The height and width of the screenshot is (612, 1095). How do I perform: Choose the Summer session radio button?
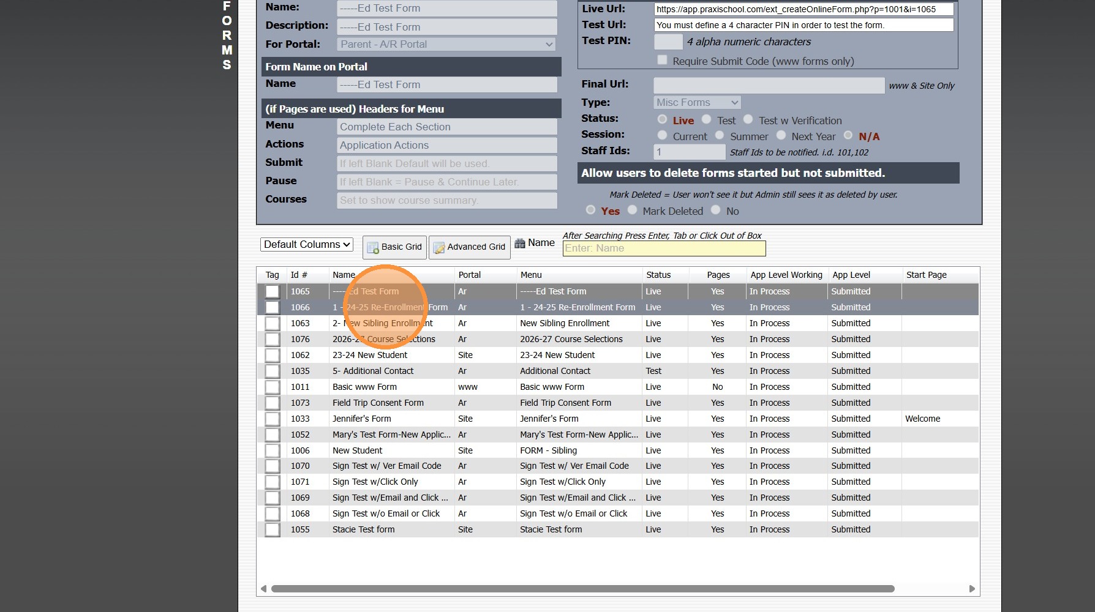point(720,135)
